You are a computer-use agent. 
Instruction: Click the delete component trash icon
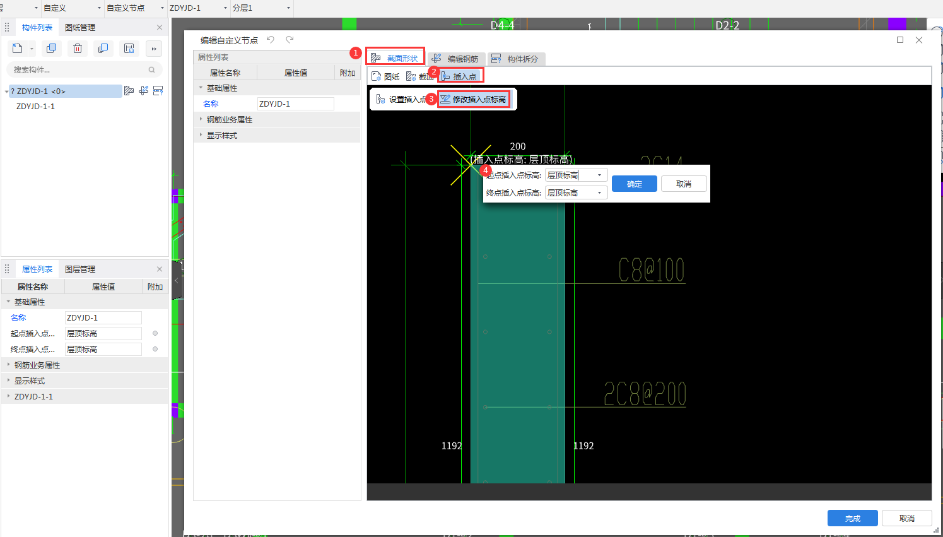(78, 49)
